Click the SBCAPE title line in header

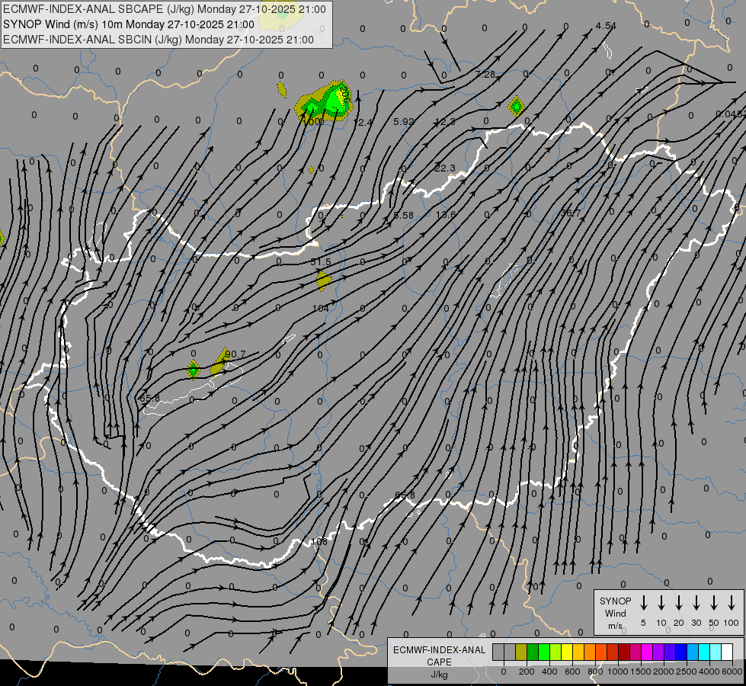165,9
